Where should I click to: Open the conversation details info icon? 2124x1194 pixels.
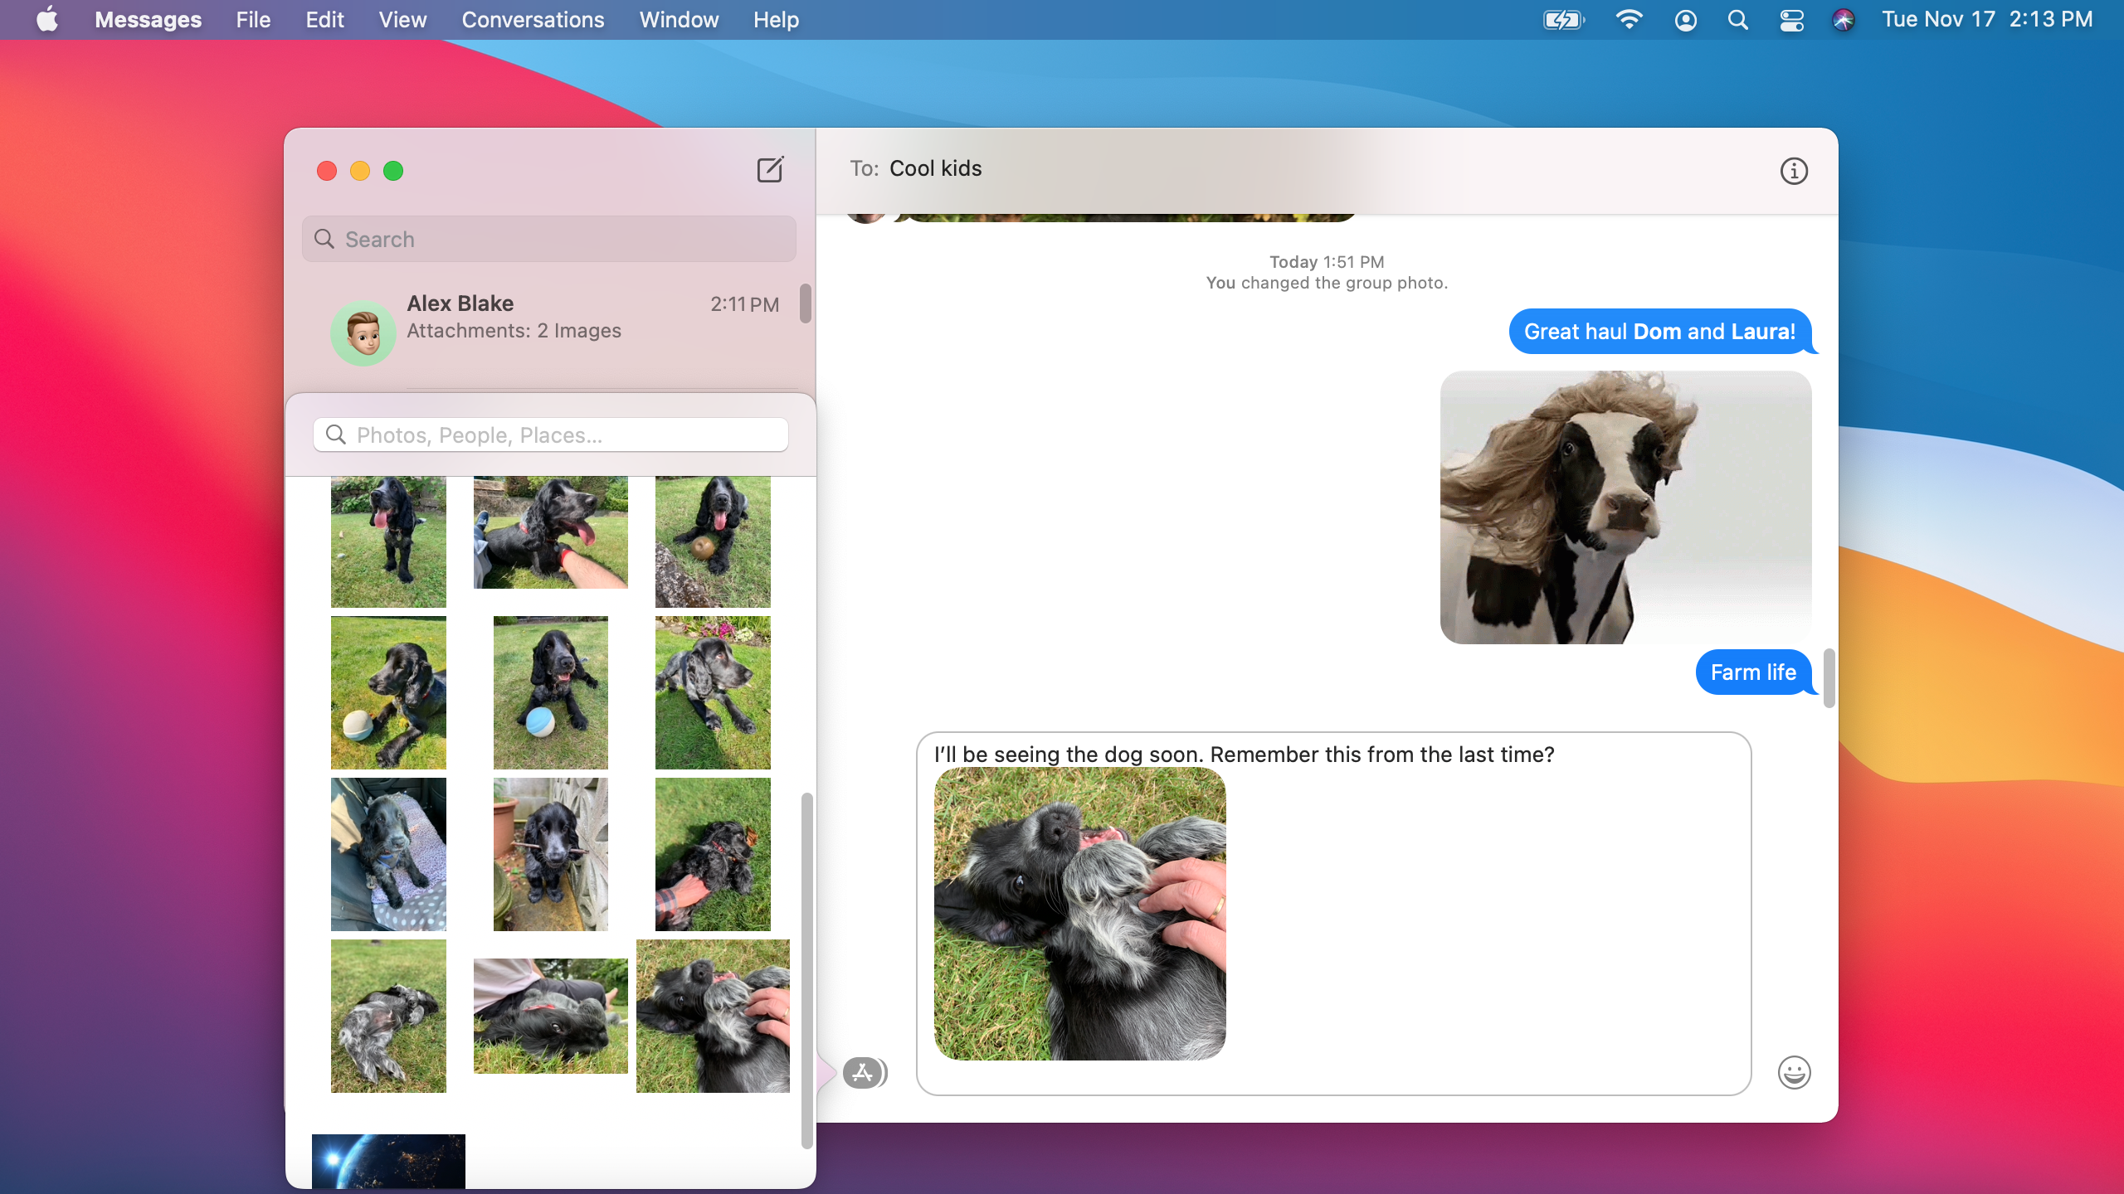1794,171
